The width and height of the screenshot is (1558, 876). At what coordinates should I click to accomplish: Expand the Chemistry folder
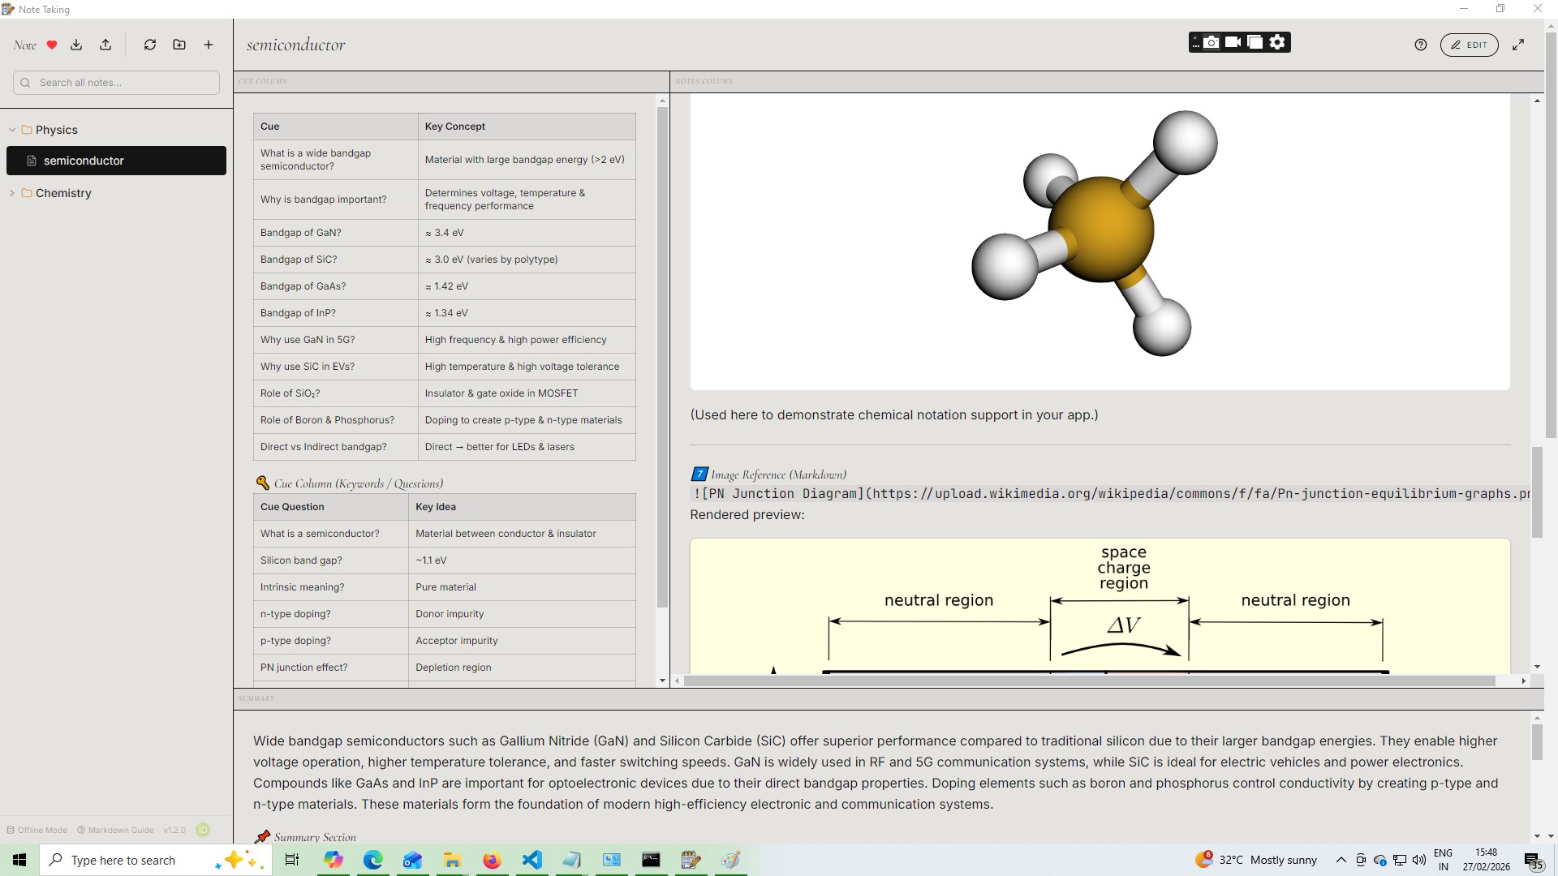pos(12,193)
